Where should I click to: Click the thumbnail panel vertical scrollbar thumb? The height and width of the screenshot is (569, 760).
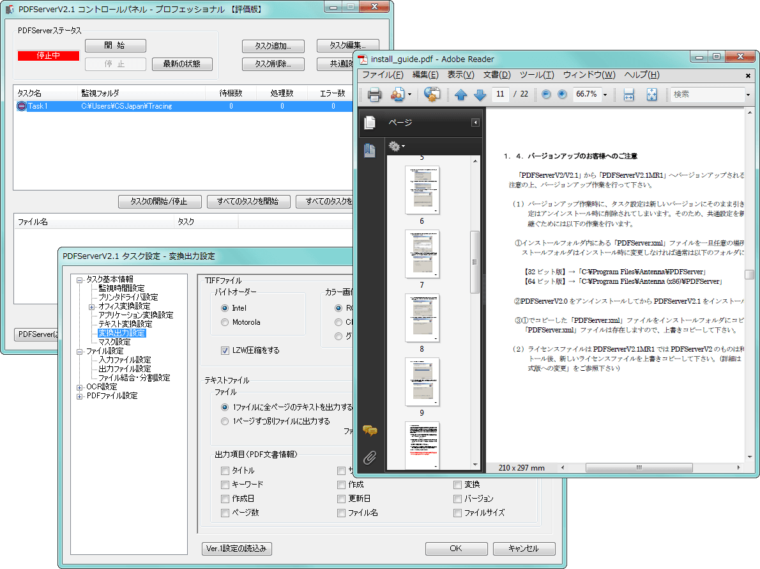475,262
